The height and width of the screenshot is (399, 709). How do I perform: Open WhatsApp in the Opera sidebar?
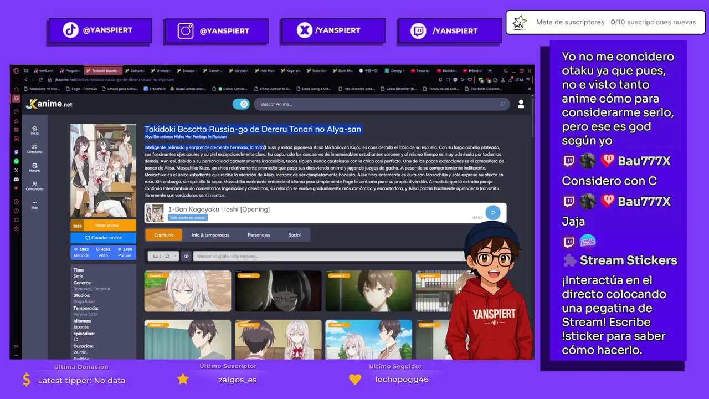point(16,161)
